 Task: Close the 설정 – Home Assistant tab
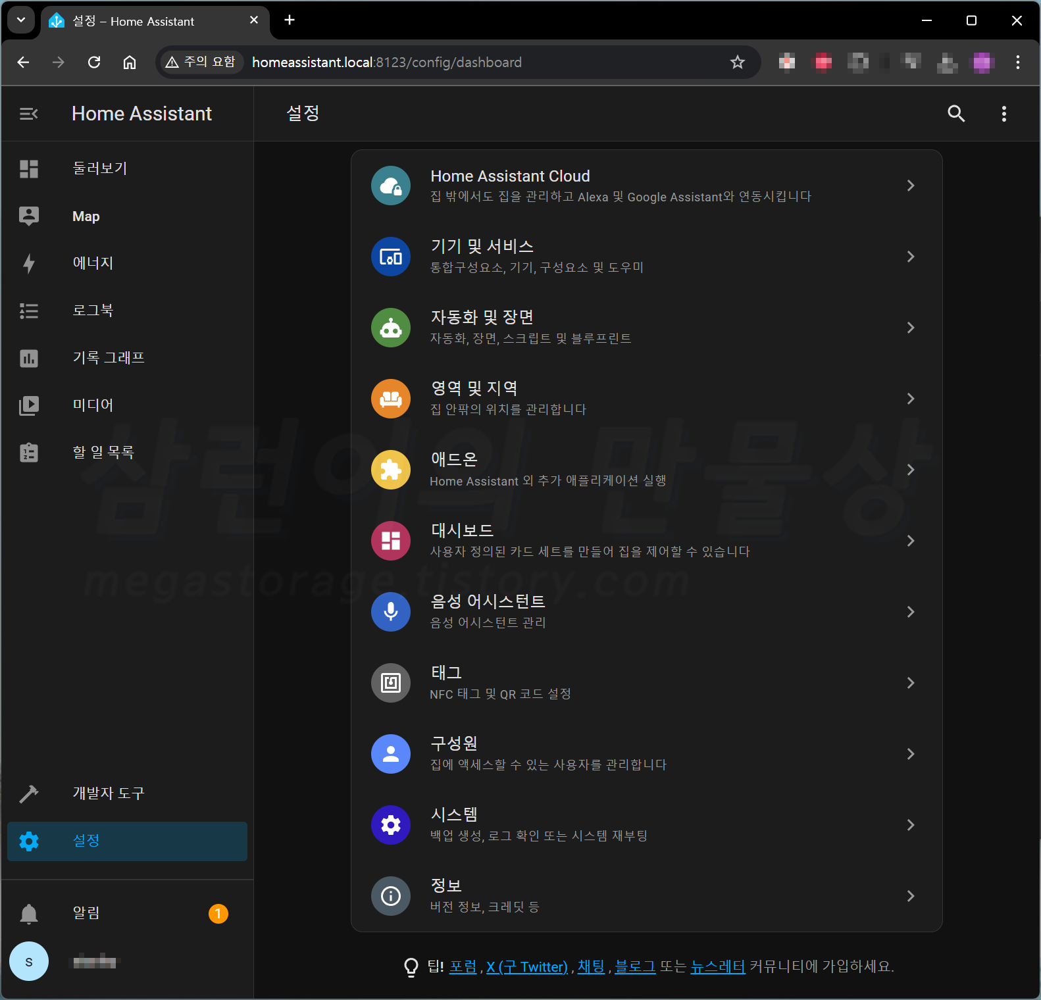(254, 20)
